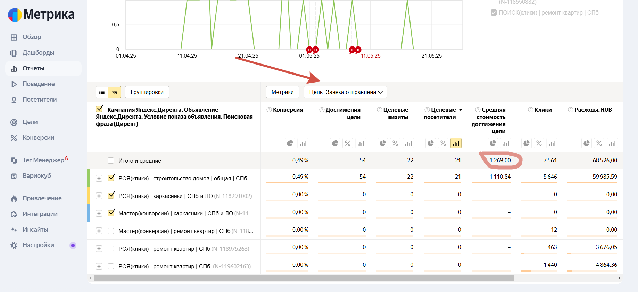Expand Мастер каркасники row

[99, 213]
